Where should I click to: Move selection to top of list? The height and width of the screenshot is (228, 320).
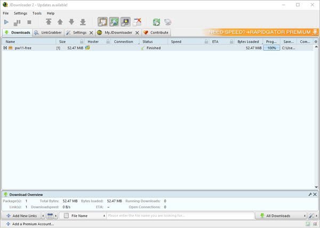(x=49, y=22)
